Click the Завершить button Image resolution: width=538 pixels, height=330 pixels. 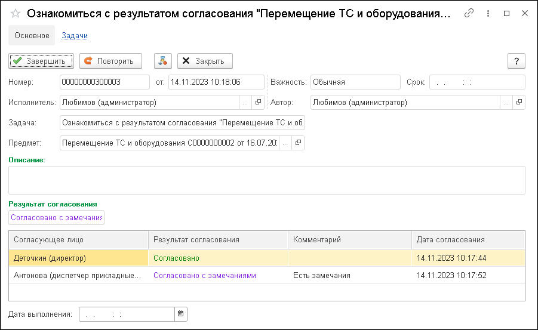[x=41, y=61]
